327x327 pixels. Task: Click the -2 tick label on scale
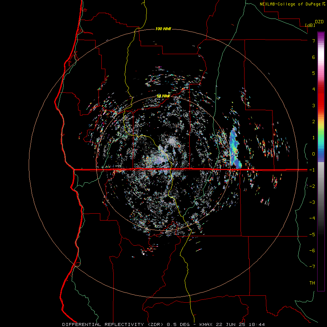point(312,186)
